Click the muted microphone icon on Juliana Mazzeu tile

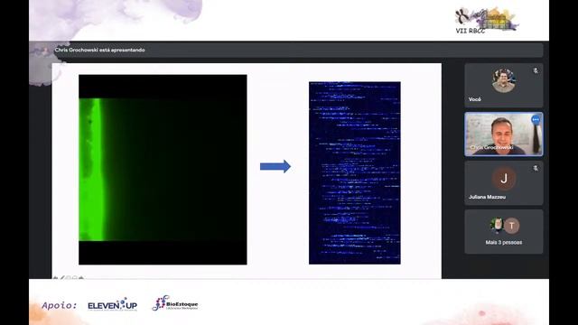(x=536, y=168)
